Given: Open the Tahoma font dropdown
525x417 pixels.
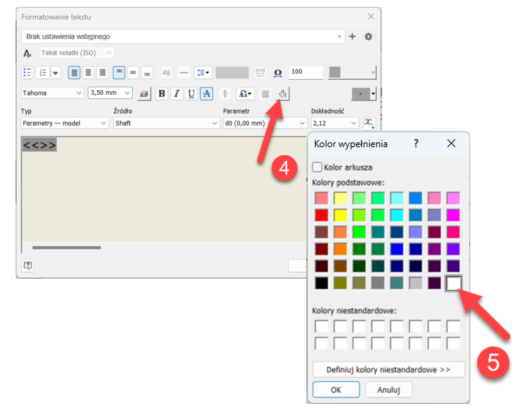Looking at the screenshot, I should (x=52, y=93).
